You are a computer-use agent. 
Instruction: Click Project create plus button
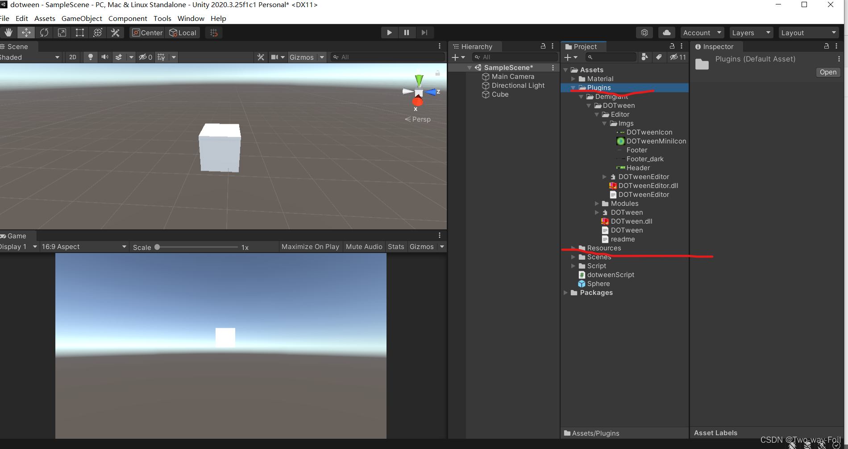tap(571, 57)
